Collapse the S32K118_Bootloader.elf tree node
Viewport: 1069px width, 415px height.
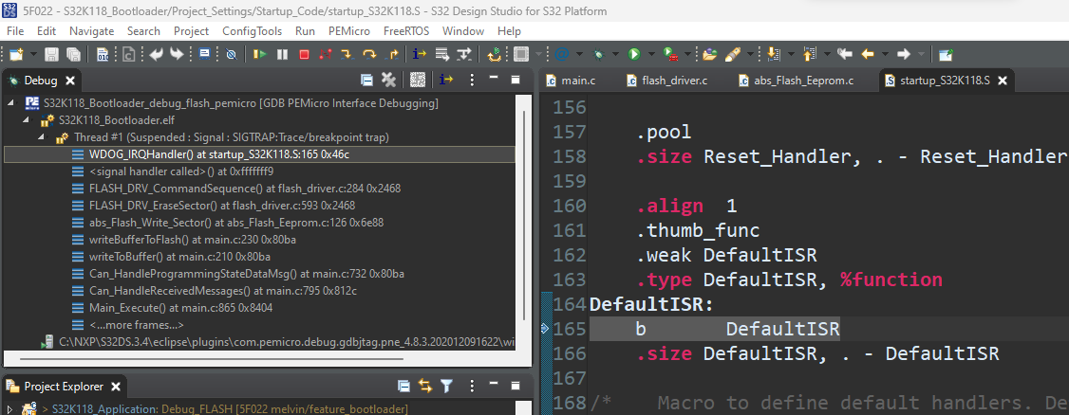26,120
